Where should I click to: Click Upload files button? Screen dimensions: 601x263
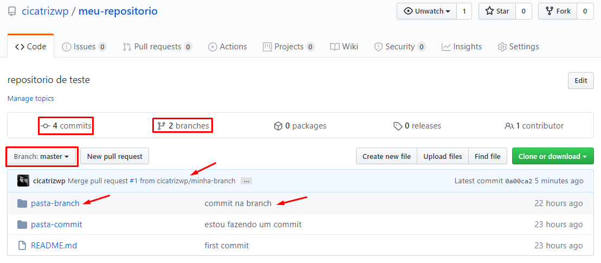pos(443,156)
